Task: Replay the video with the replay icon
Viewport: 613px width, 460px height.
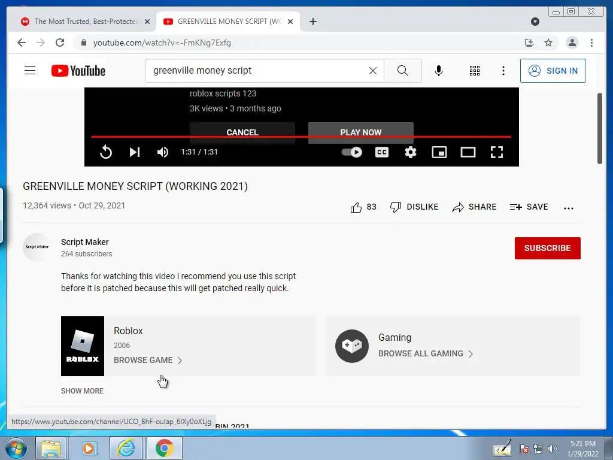Action: 106,152
